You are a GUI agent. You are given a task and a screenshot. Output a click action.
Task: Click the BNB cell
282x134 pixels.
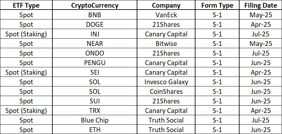(95, 15)
